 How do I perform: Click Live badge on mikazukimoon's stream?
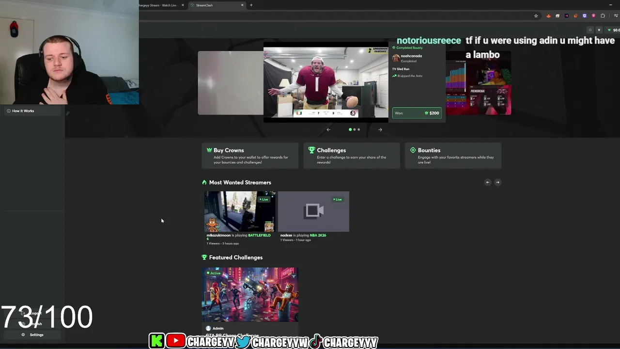[264, 199]
